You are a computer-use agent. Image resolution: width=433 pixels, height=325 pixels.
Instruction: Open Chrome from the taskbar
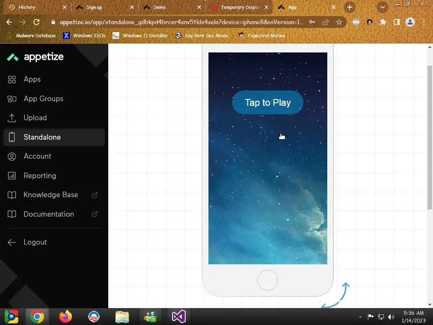[x=37, y=317]
